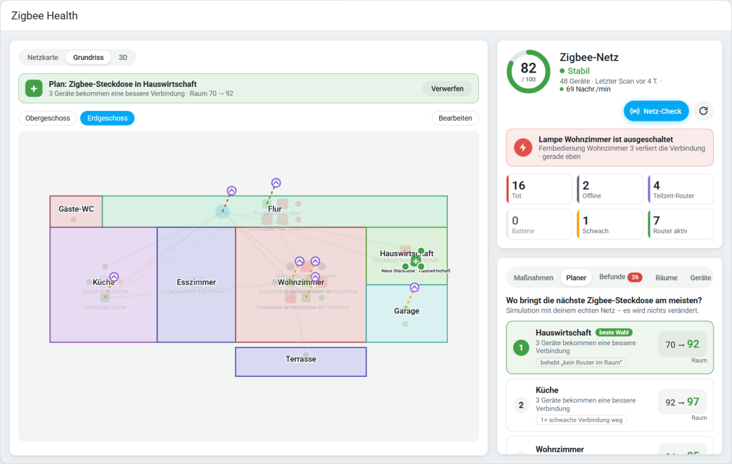Click the grey rank 2 badge

[x=521, y=405]
